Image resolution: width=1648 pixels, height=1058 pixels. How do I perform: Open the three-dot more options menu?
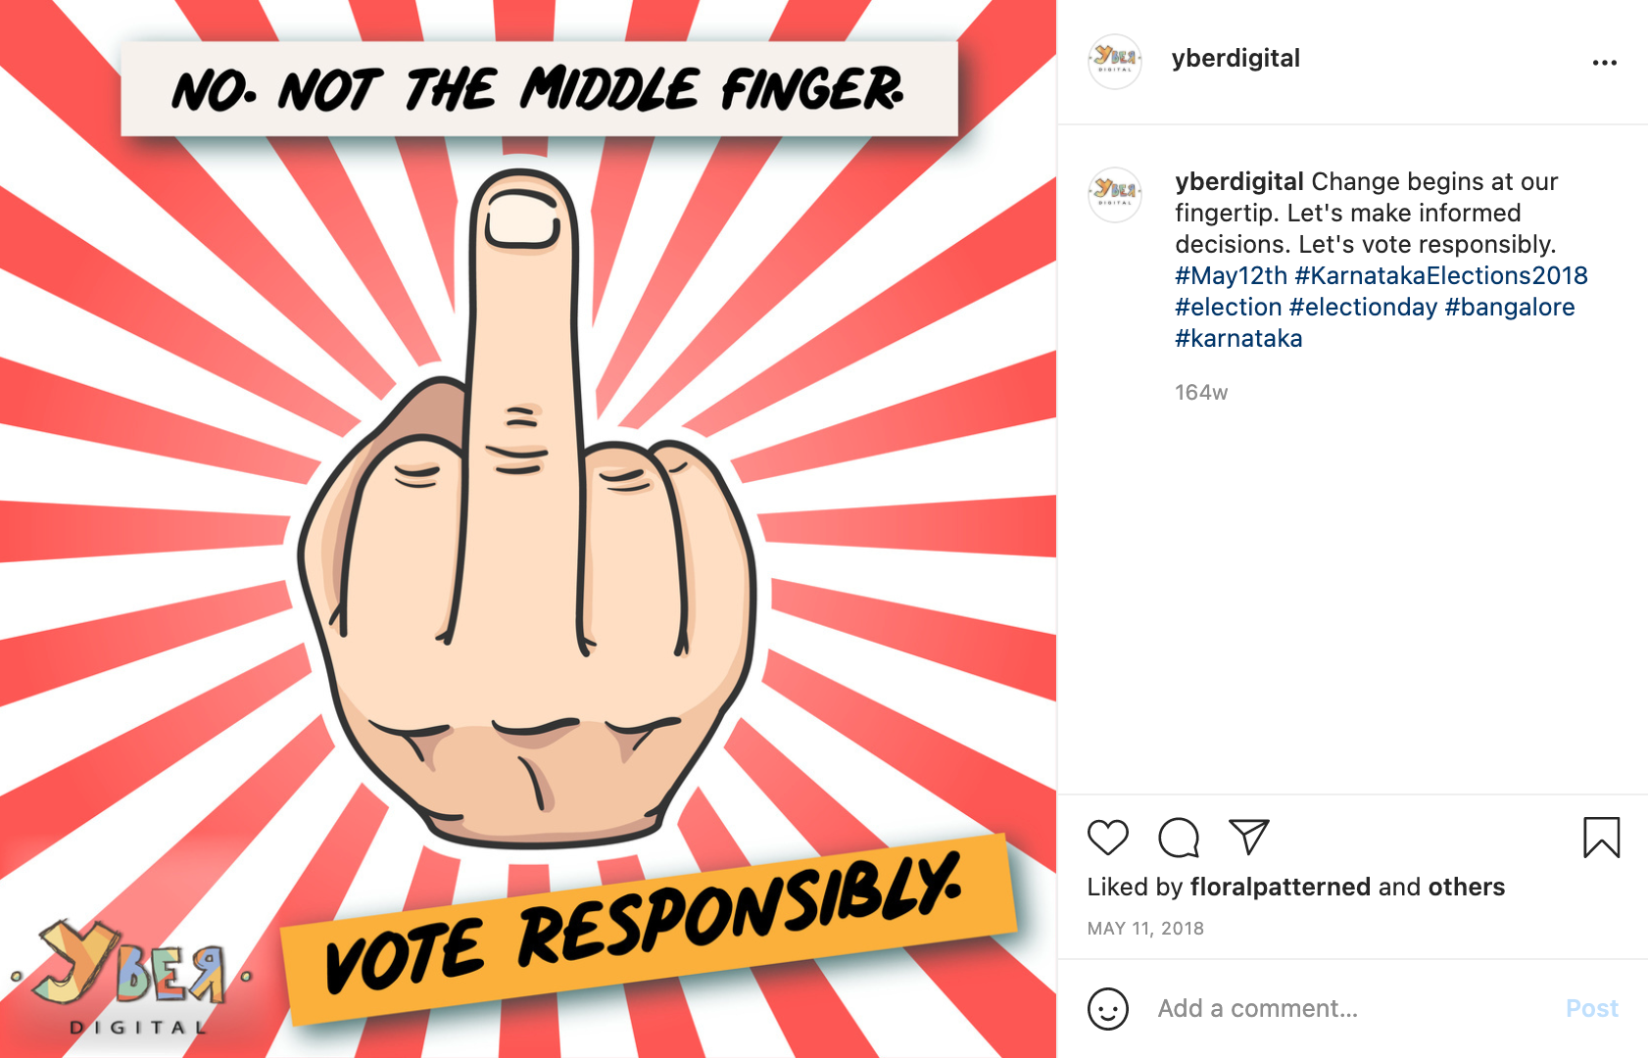coord(1605,63)
